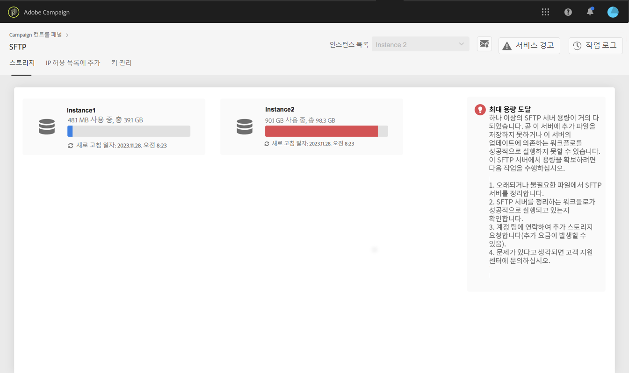Open the IP 허용 목록에 추가 tab
This screenshot has width=629, height=373.
[73, 63]
